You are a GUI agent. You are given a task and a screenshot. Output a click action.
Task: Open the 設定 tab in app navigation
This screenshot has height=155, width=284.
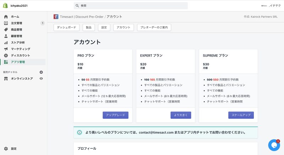tap(104, 28)
